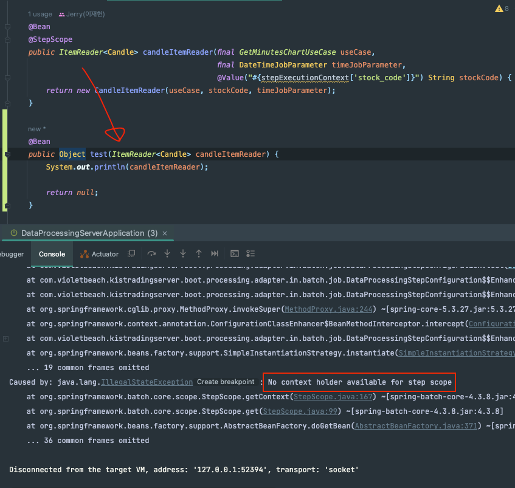Click the '1 usage' inlay hint
515x488 pixels.
[x=40, y=14]
